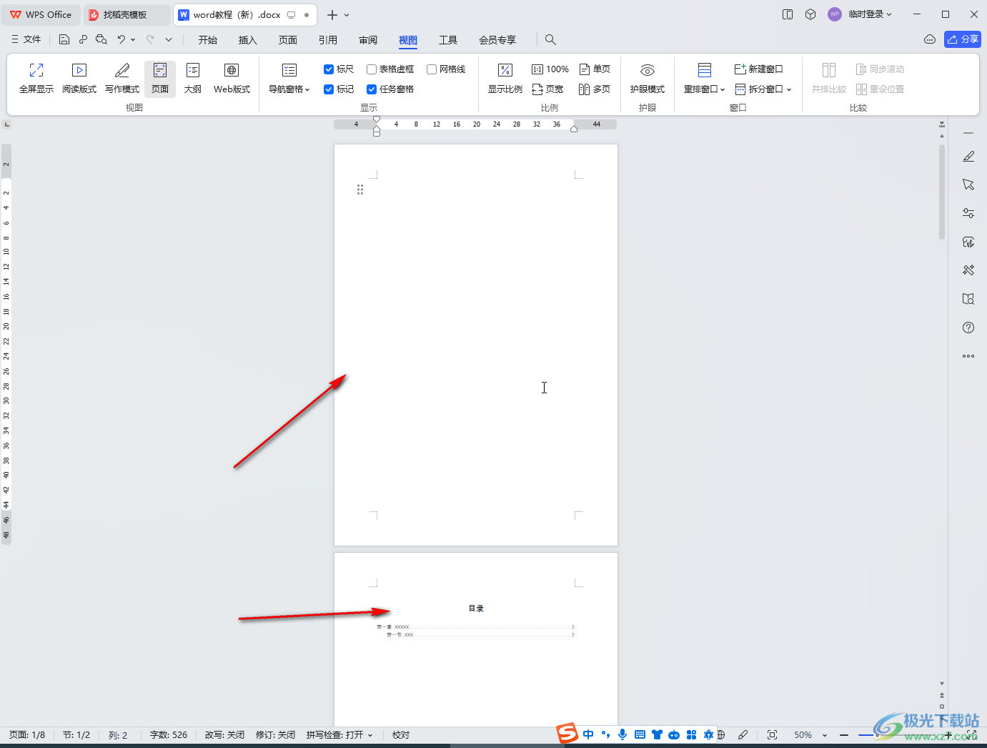987x748 pixels.
Task: Uncheck the marks (标记) checkbox
Action: coord(329,89)
